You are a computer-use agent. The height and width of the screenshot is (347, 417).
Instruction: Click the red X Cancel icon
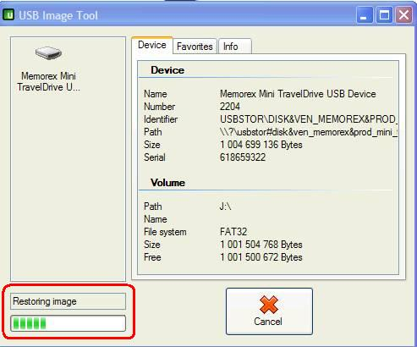(269, 305)
